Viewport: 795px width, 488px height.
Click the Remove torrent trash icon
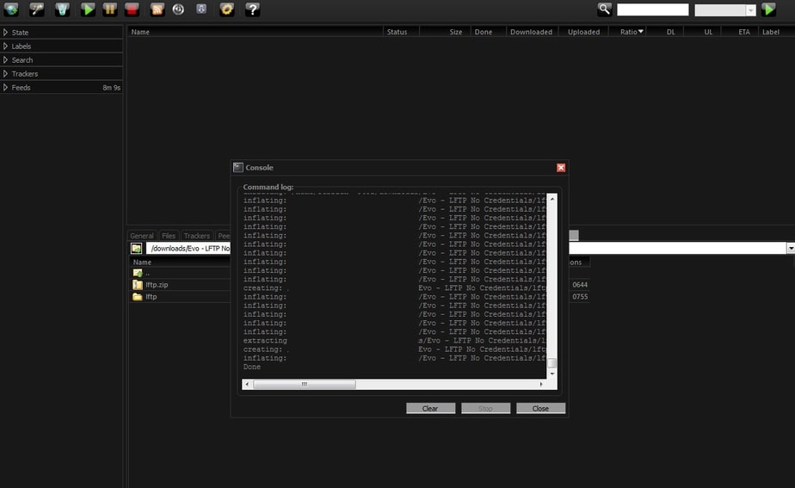pyautogui.click(x=62, y=9)
